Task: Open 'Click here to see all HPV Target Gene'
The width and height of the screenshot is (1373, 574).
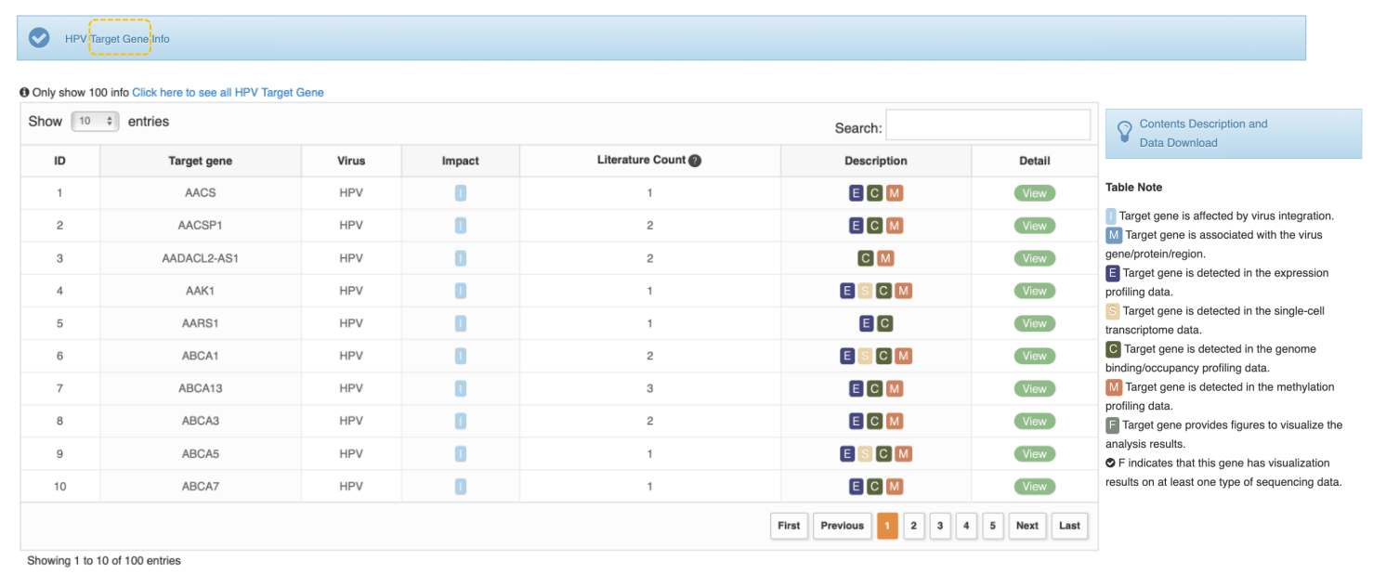Action: coord(228,93)
